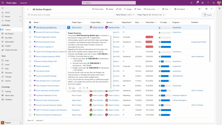Go back using the back arrow
This screenshot has height=125, width=222.
point(28,10)
